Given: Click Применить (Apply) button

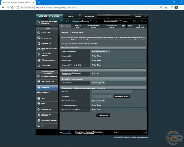Looking at the screenshot, I should (103, 115).
